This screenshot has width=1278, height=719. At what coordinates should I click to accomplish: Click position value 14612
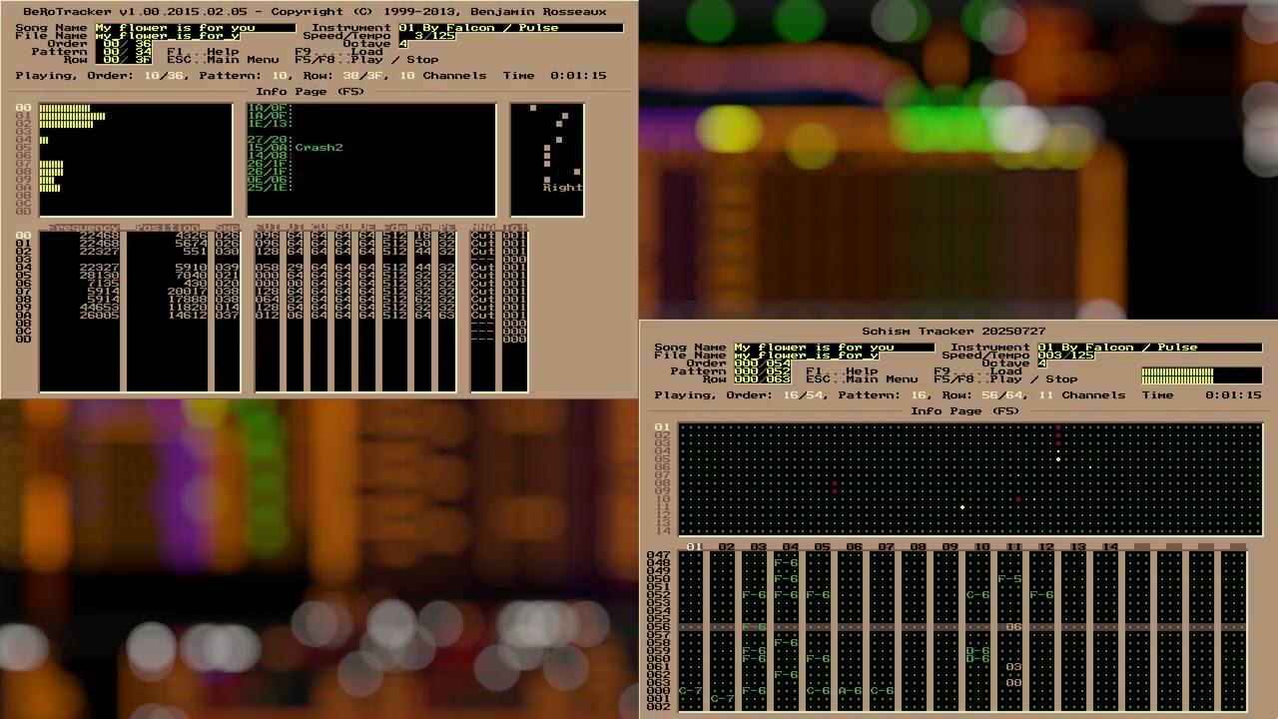188,316
